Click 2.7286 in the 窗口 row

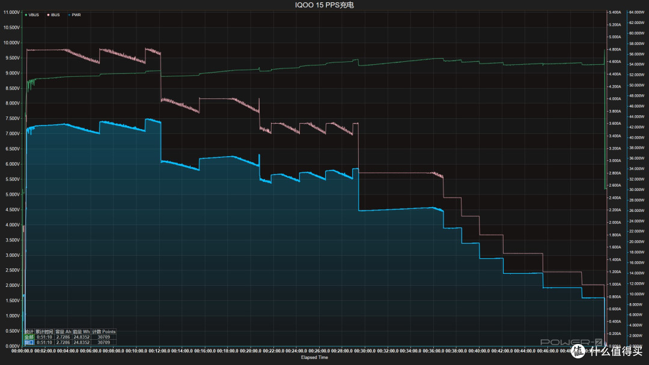[x=63, y=342]
